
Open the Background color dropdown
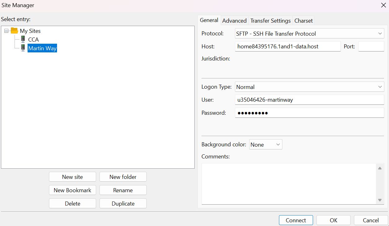[266, 144]
